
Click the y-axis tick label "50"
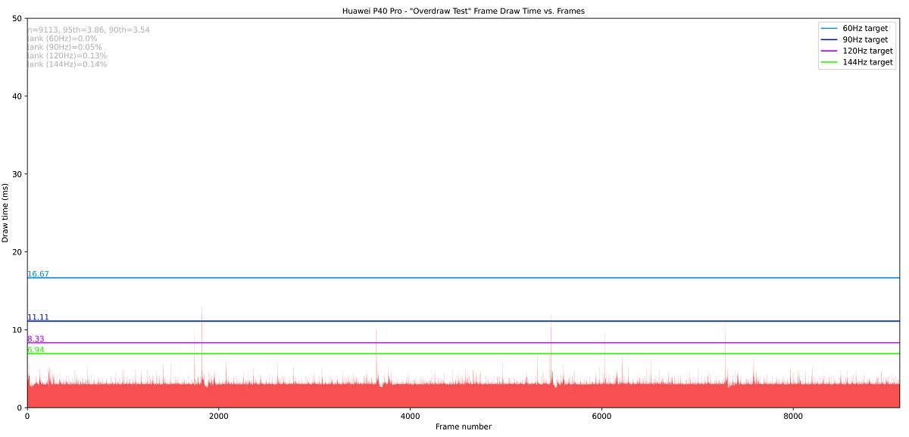(17, 18)
